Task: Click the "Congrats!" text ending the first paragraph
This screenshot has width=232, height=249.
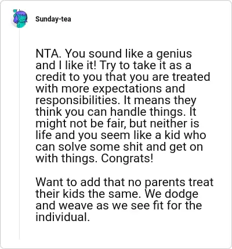Action: (127, 159)
